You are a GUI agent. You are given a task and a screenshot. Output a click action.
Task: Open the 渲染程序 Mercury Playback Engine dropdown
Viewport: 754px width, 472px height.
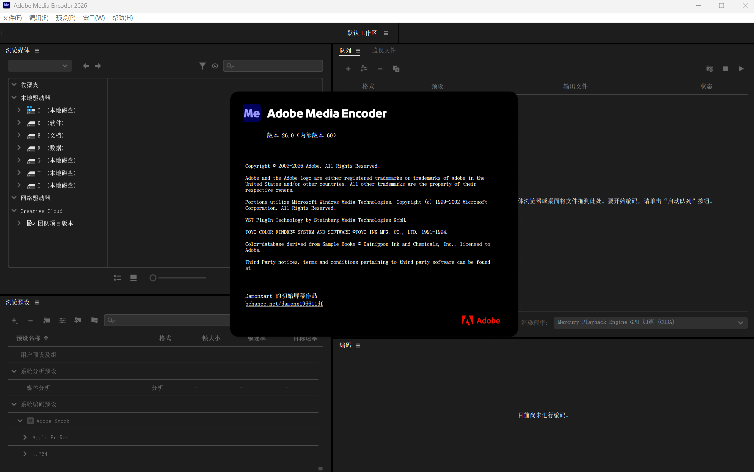650,323
